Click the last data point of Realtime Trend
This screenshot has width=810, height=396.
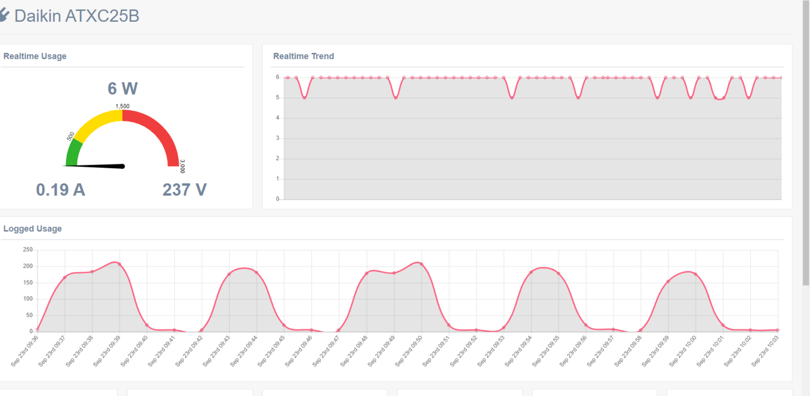[x=781, y=77]
